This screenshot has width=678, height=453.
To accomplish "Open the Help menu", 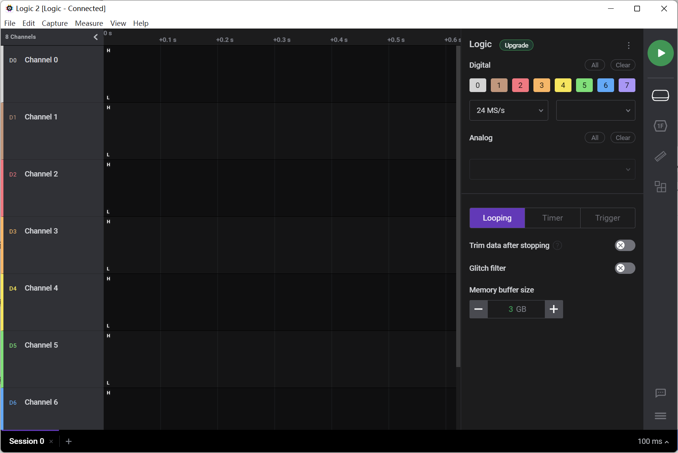I will point(141,23).
